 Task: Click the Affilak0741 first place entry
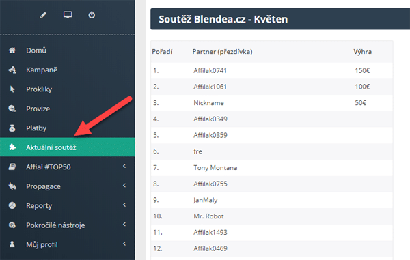click(210, 70)
